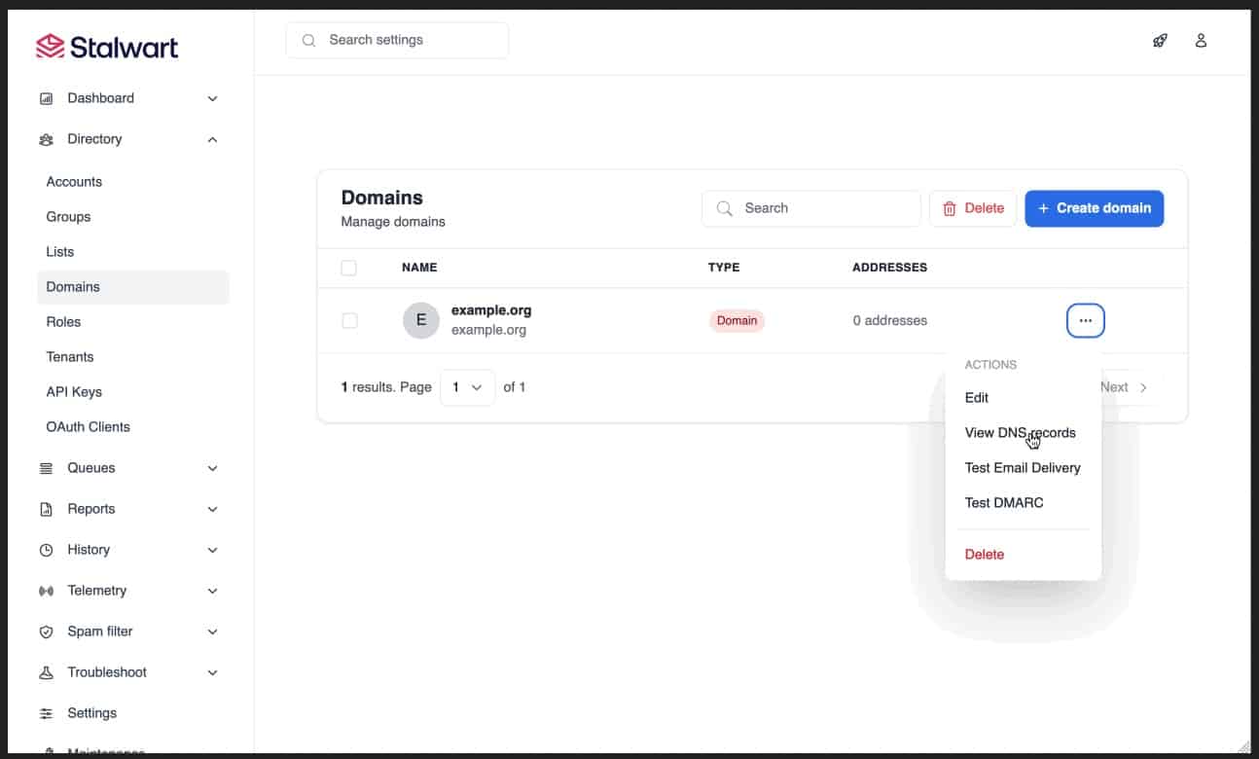Click the Search settings input field

(x=396, y=40)
